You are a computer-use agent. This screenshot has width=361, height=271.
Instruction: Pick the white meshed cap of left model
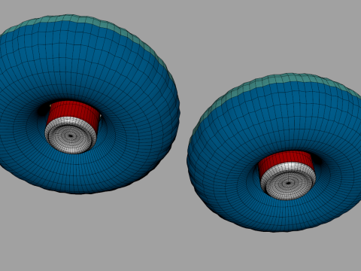[x=71, y=135]
